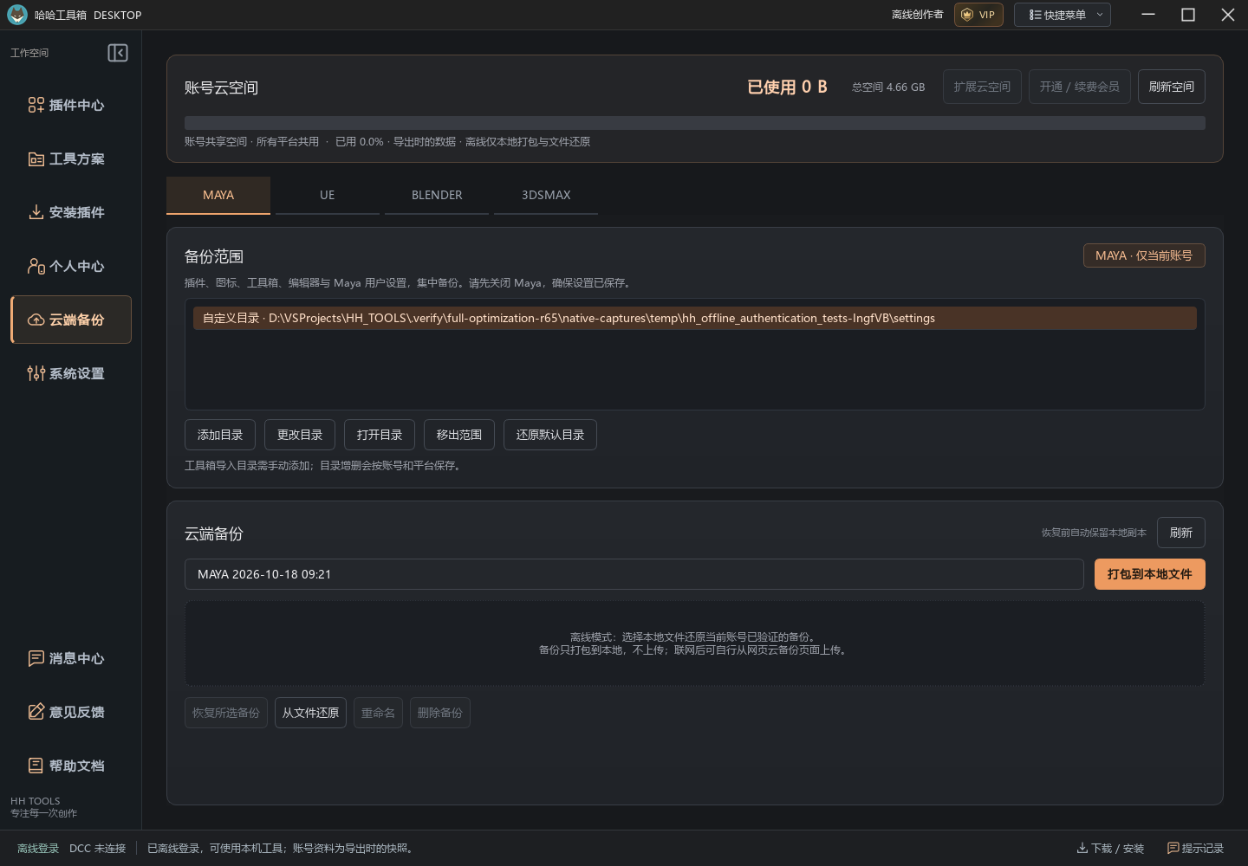Switch to the MAYA tab
Image resolution: width=1248 pixels, height=866 pixels.
tap(218, 196)
